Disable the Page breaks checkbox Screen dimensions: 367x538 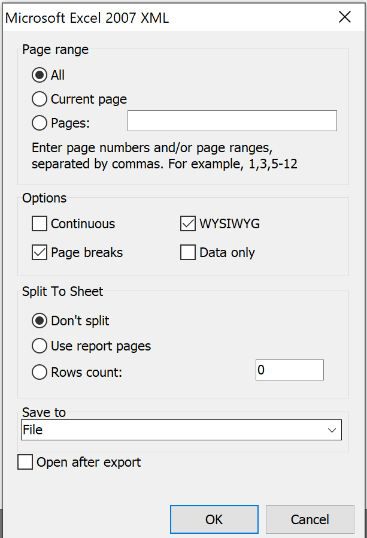click(x=40, y=253)
